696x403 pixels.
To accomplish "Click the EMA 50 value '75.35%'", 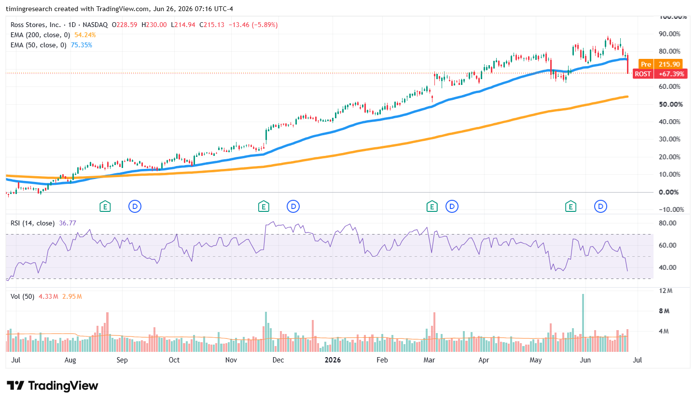I will [x=81, y=45].
